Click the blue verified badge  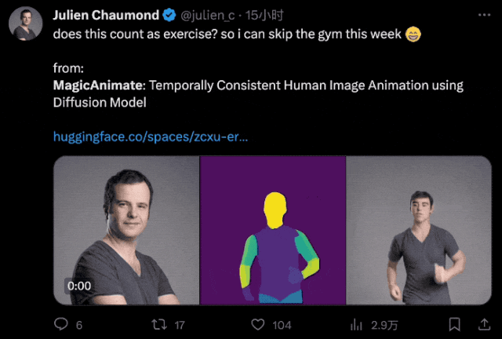169,15
